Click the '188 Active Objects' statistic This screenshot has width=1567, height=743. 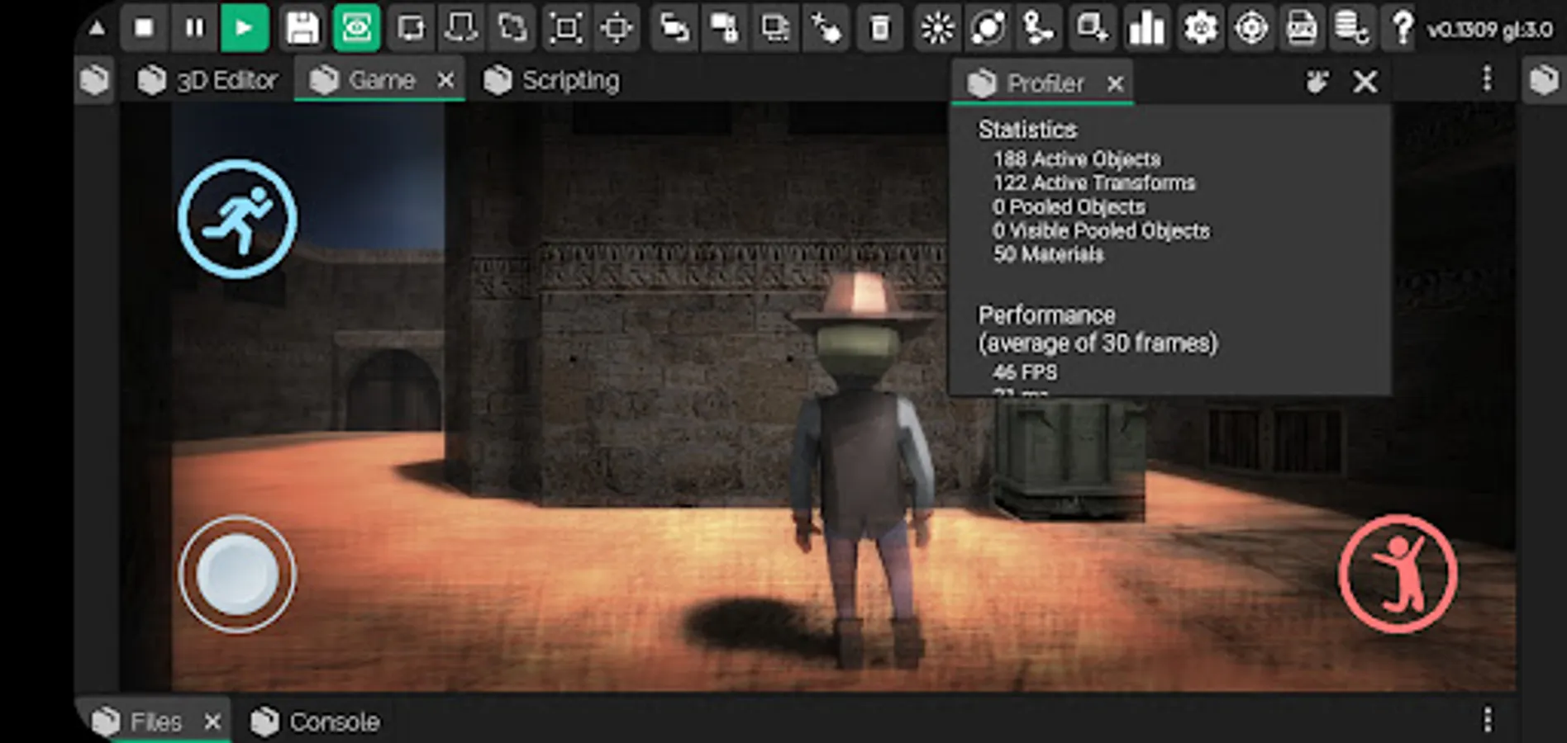point(1077,159)
